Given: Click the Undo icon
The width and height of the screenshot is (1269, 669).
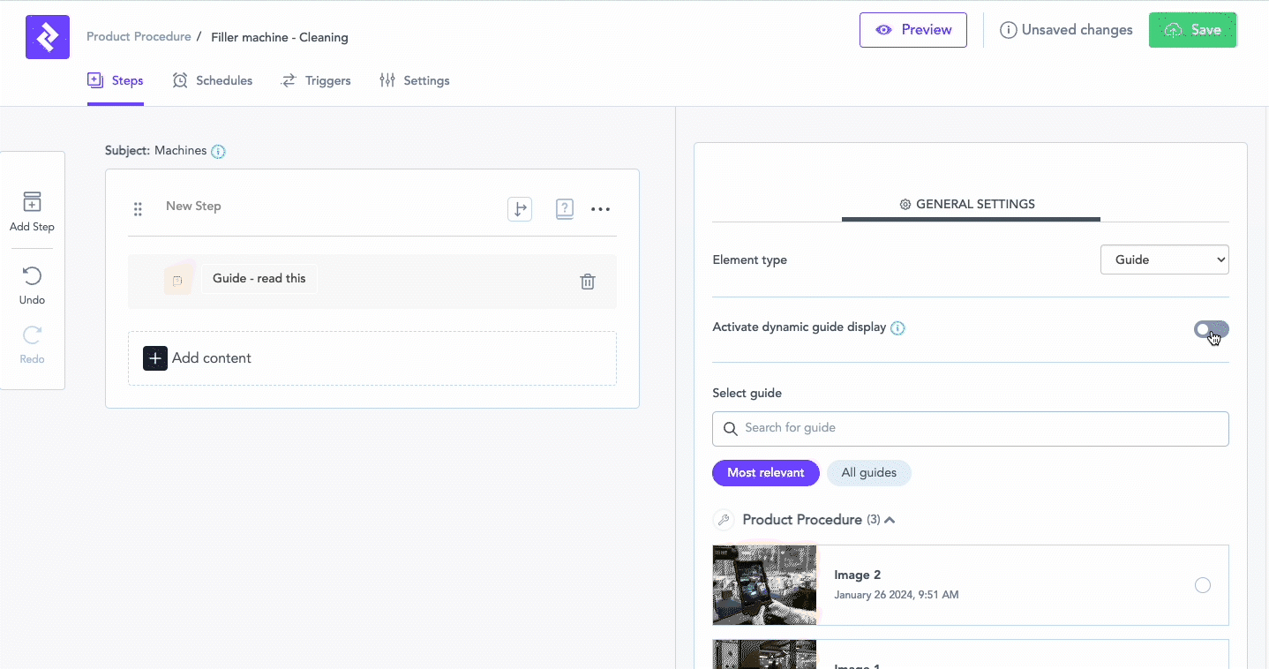Looking at the screenshot, I should pyautogui.click(x=32, y=277).
